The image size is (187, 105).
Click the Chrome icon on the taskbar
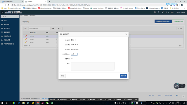pos(38,103)
